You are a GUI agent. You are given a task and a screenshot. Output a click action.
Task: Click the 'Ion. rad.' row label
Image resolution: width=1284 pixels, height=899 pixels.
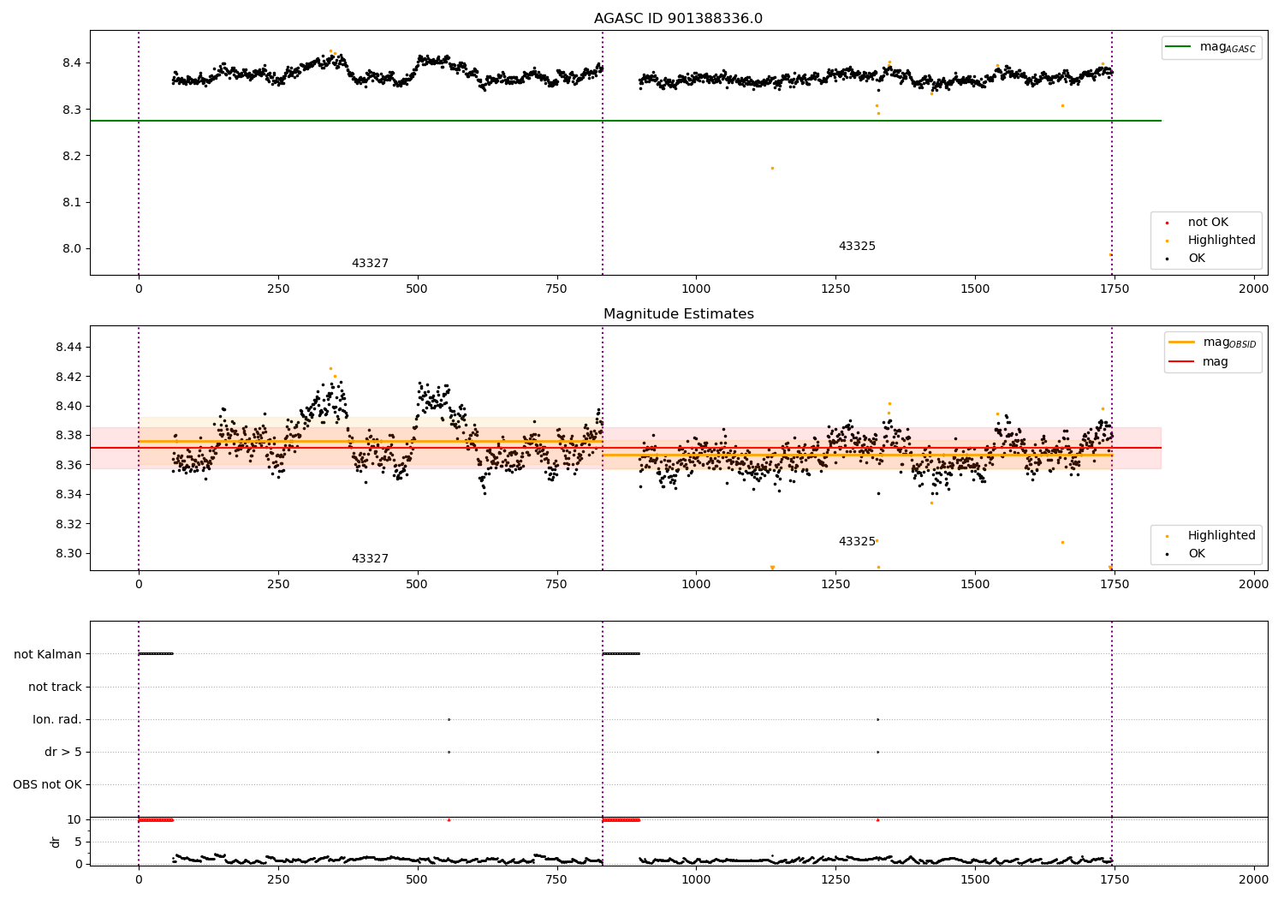tap(57, 720)
